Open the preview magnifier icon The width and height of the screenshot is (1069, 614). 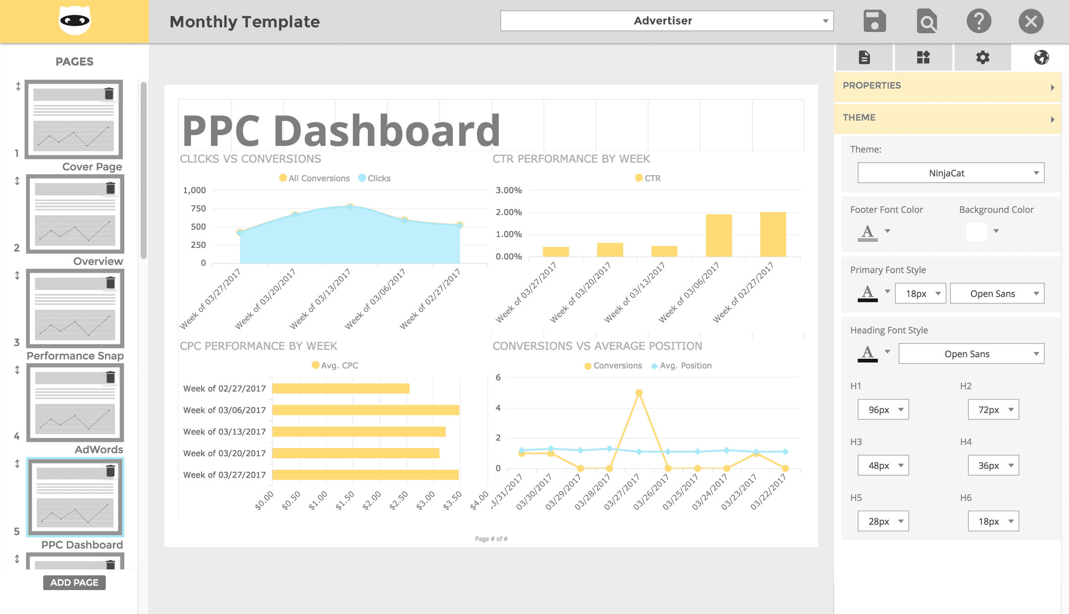coord(927,22)
